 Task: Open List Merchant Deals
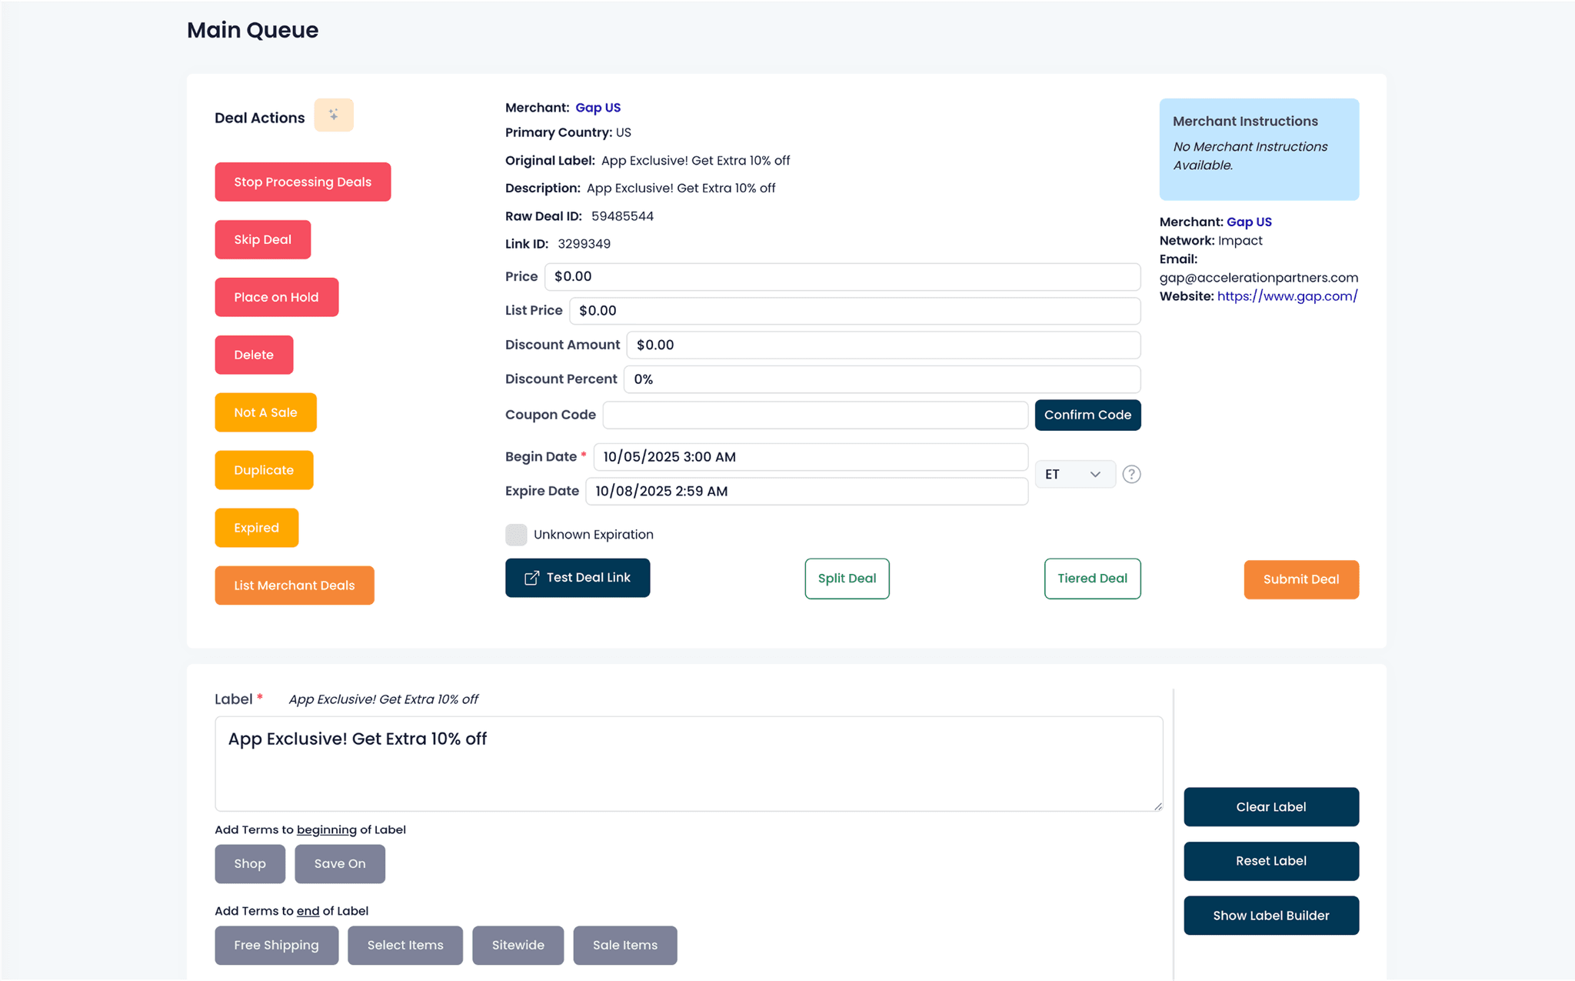click(295, 586)
